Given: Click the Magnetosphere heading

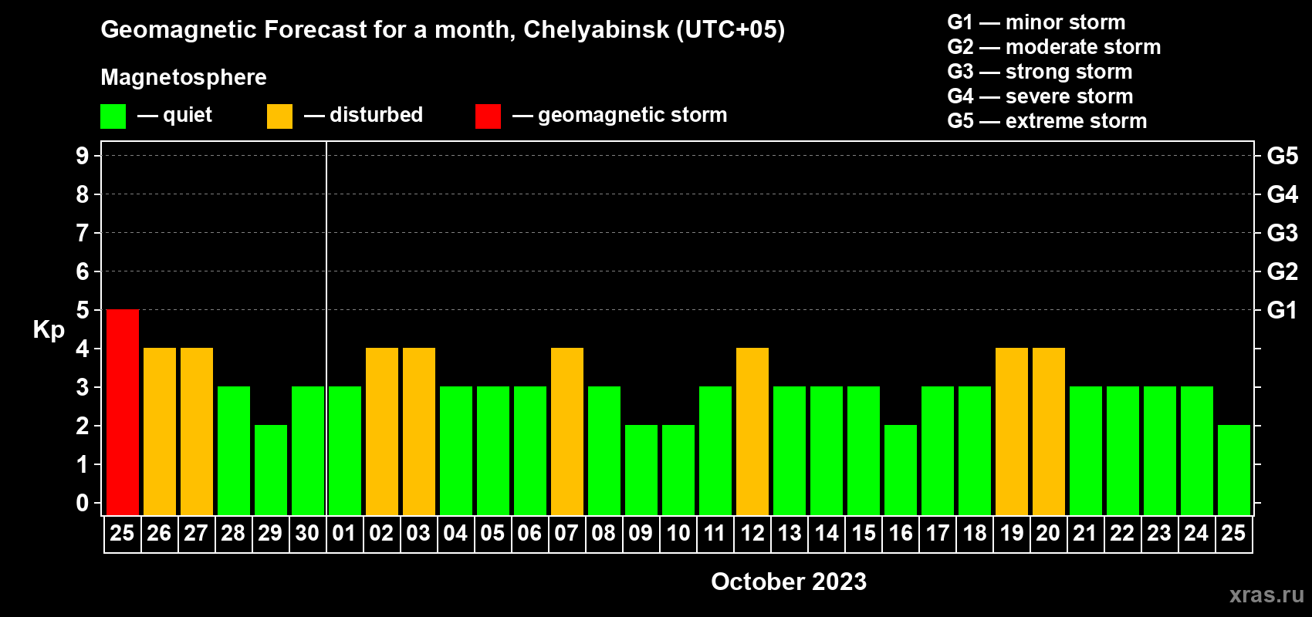Looking at the screenshot, I should point(184,77).
